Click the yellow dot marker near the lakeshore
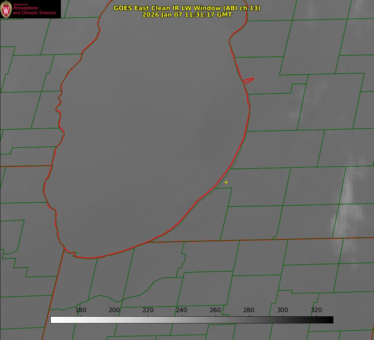The width and height of the screenshot is (374, 340). click(226, 182)
